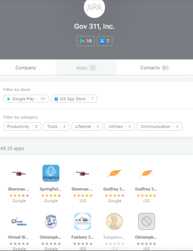Select the Communication category filter

[160, 126]
